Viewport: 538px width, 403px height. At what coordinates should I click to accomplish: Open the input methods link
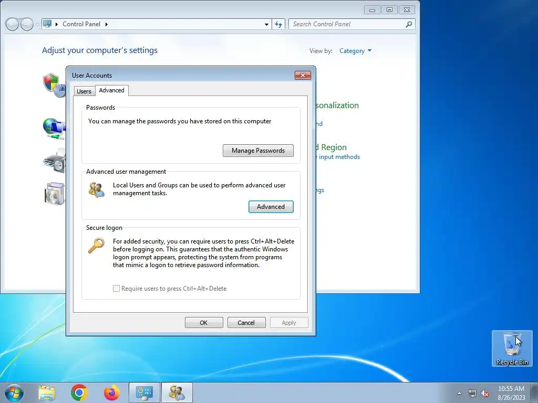point(339,156)
